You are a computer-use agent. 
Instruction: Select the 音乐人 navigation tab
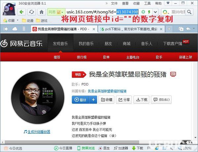coord(147,44)
